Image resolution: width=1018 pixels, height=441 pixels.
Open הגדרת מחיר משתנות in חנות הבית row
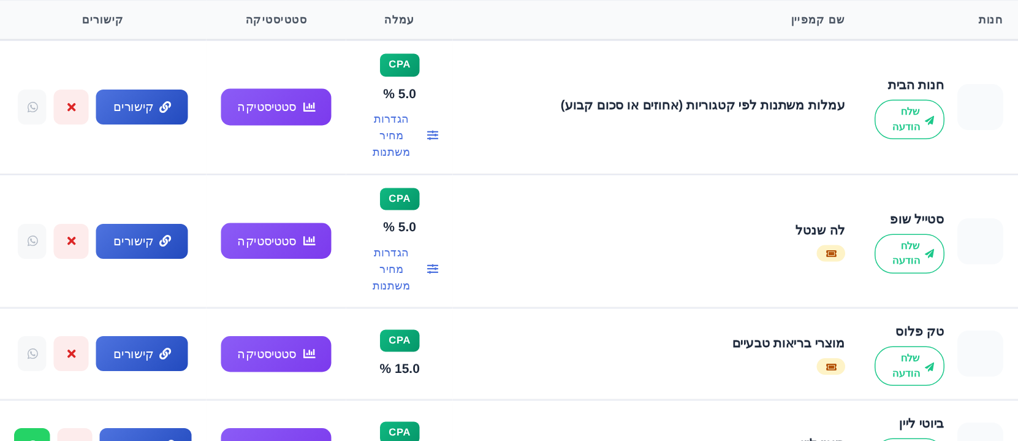(391, 136)
